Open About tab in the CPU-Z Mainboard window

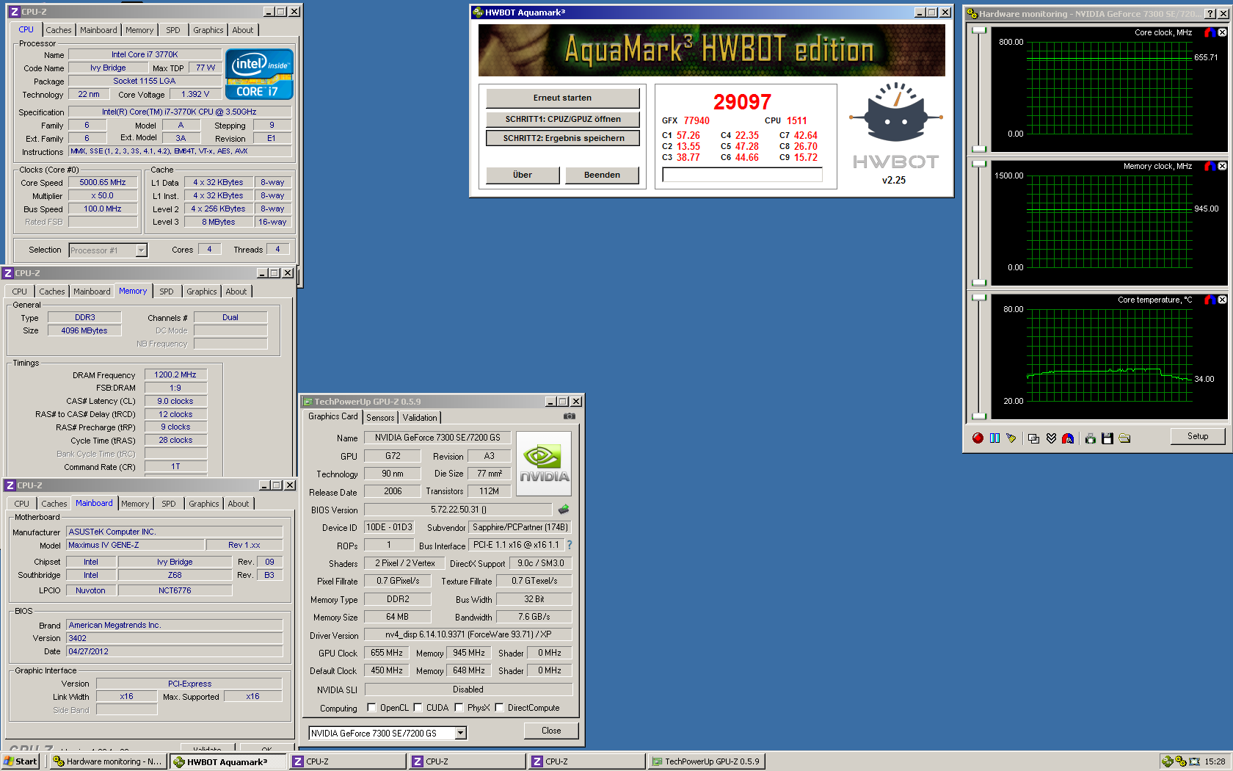[x=239, y=504]
